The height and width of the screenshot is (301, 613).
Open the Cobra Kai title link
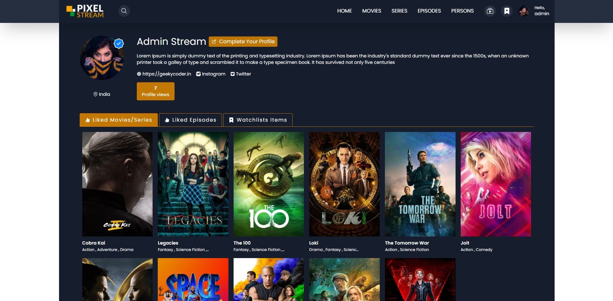(x=94, y=243)
